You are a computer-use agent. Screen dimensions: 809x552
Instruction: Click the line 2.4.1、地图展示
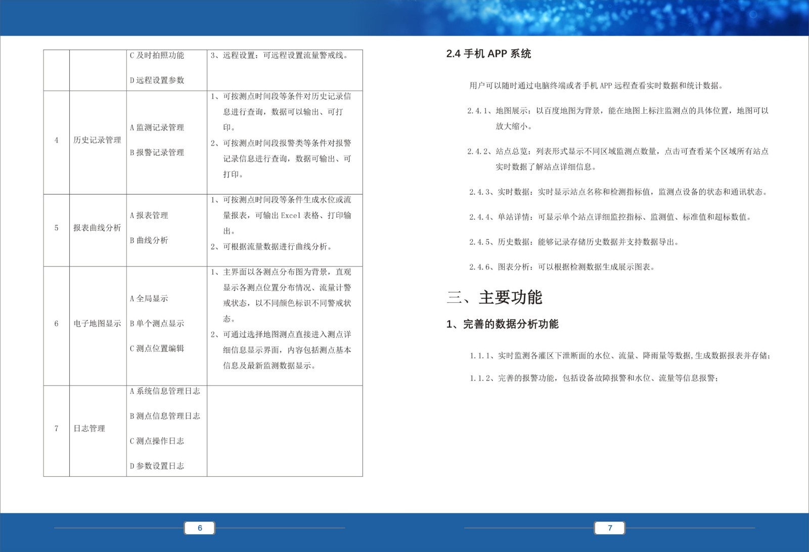(x=498, y=110)
